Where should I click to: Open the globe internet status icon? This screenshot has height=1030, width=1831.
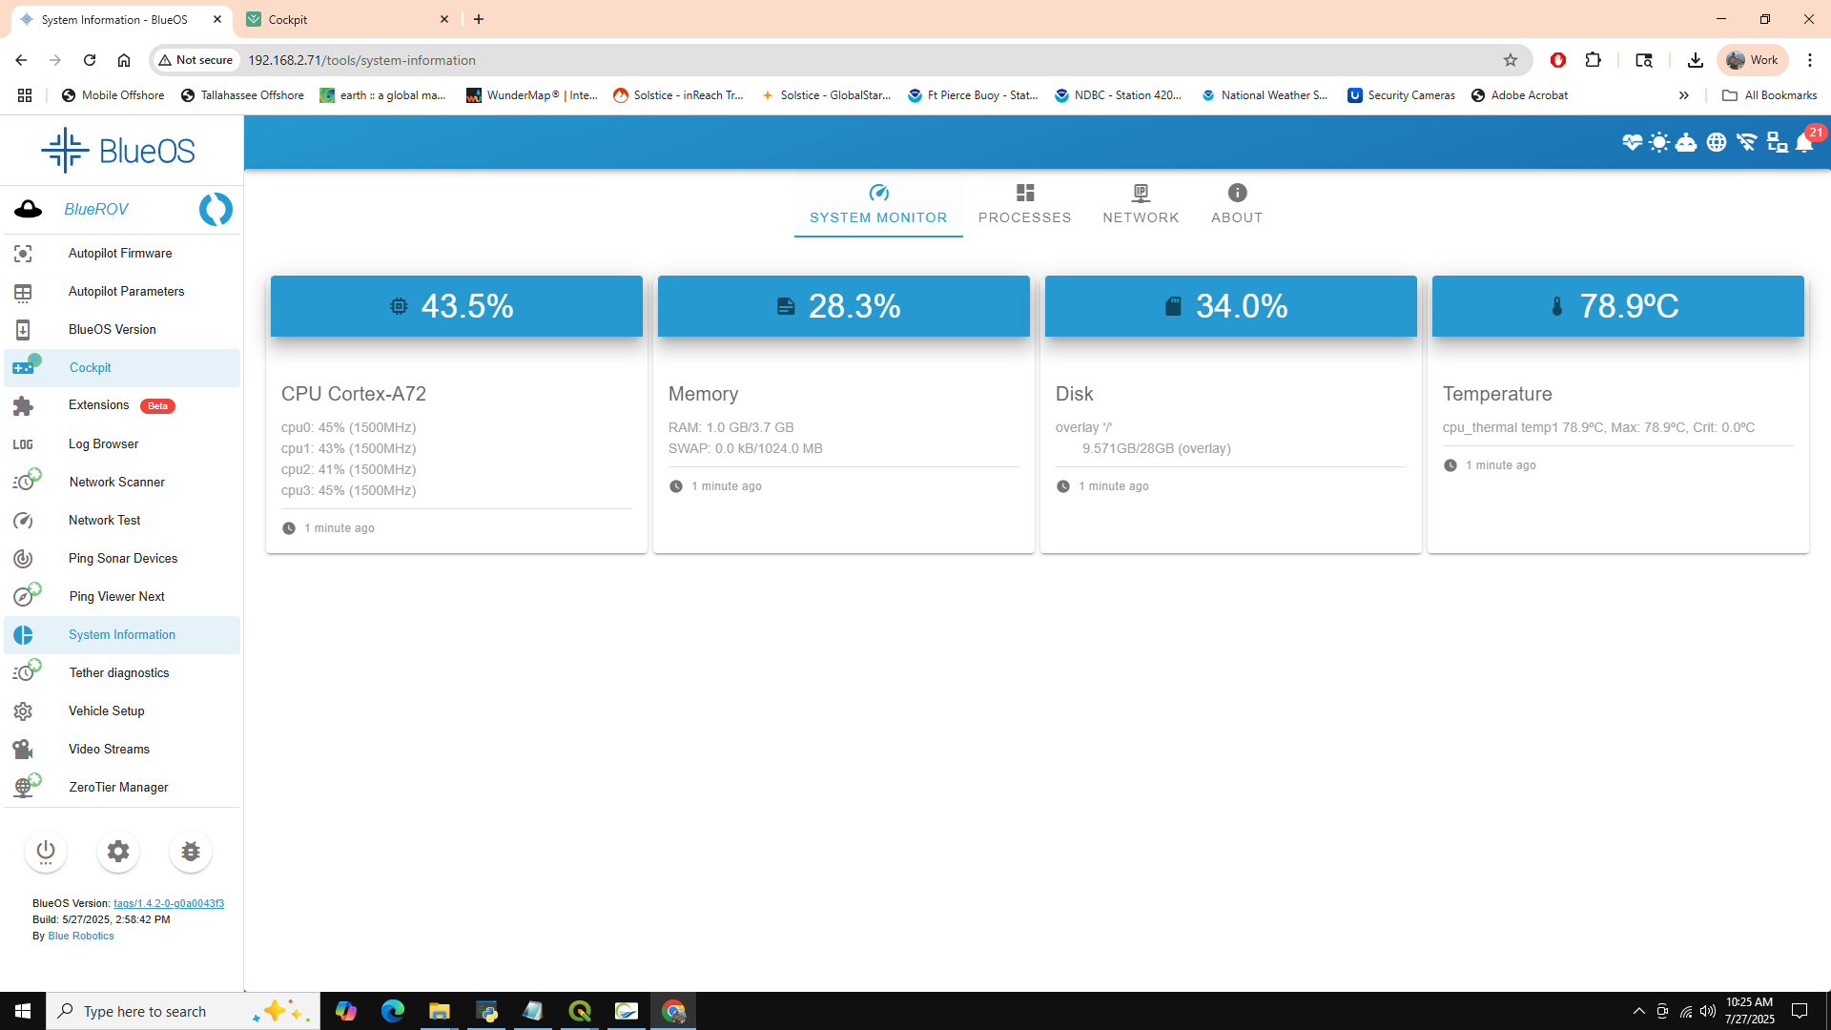[1717, 143]
